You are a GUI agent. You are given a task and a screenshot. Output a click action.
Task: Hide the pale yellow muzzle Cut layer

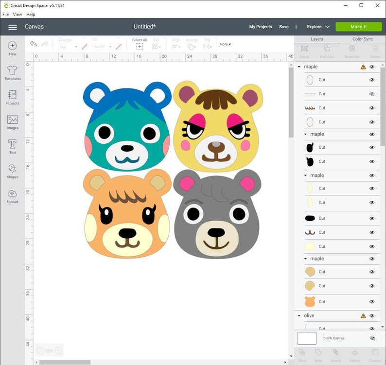(x=372, y=246)
